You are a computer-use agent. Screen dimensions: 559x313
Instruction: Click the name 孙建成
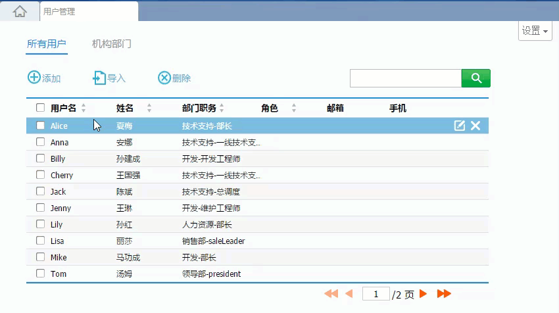pyautogui.click(x=128, y=158)
